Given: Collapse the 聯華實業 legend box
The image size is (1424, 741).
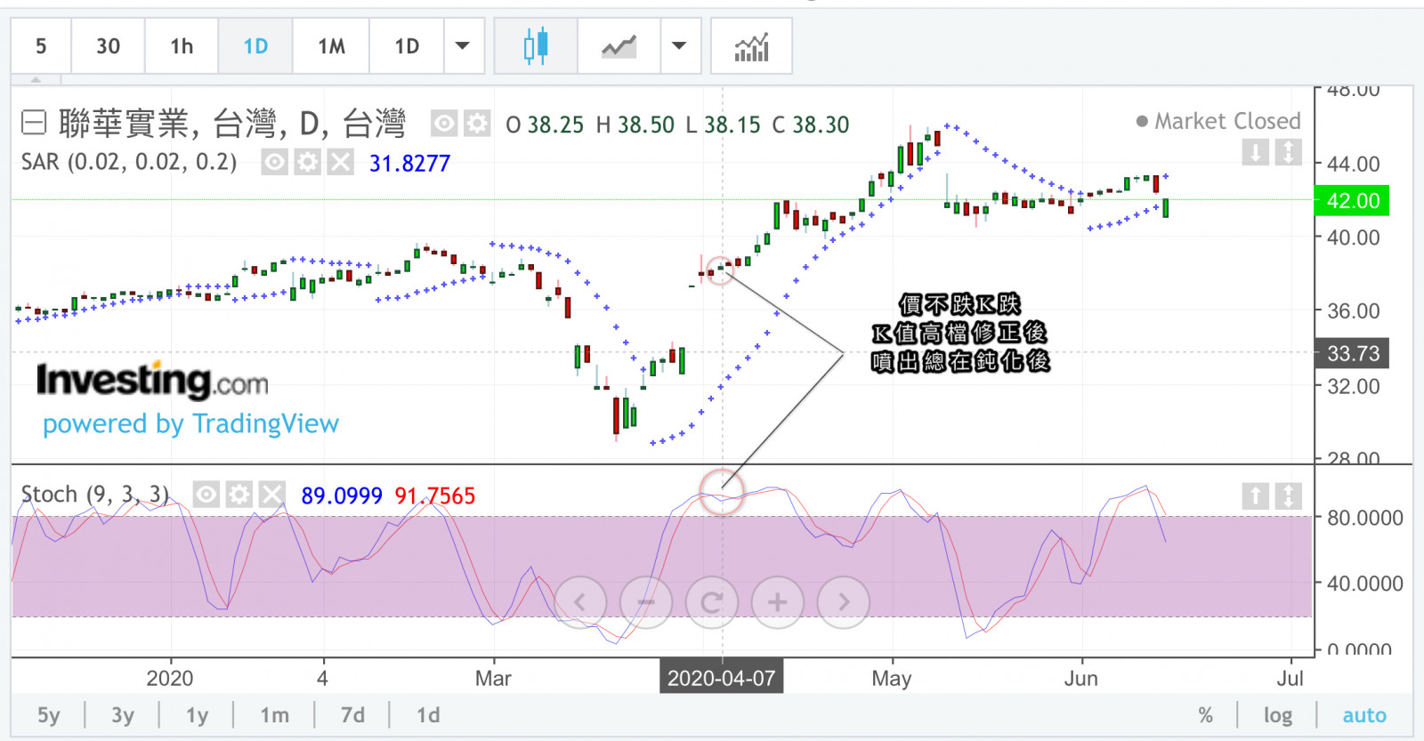Looking at the screenshot, I should pos(34,123).
